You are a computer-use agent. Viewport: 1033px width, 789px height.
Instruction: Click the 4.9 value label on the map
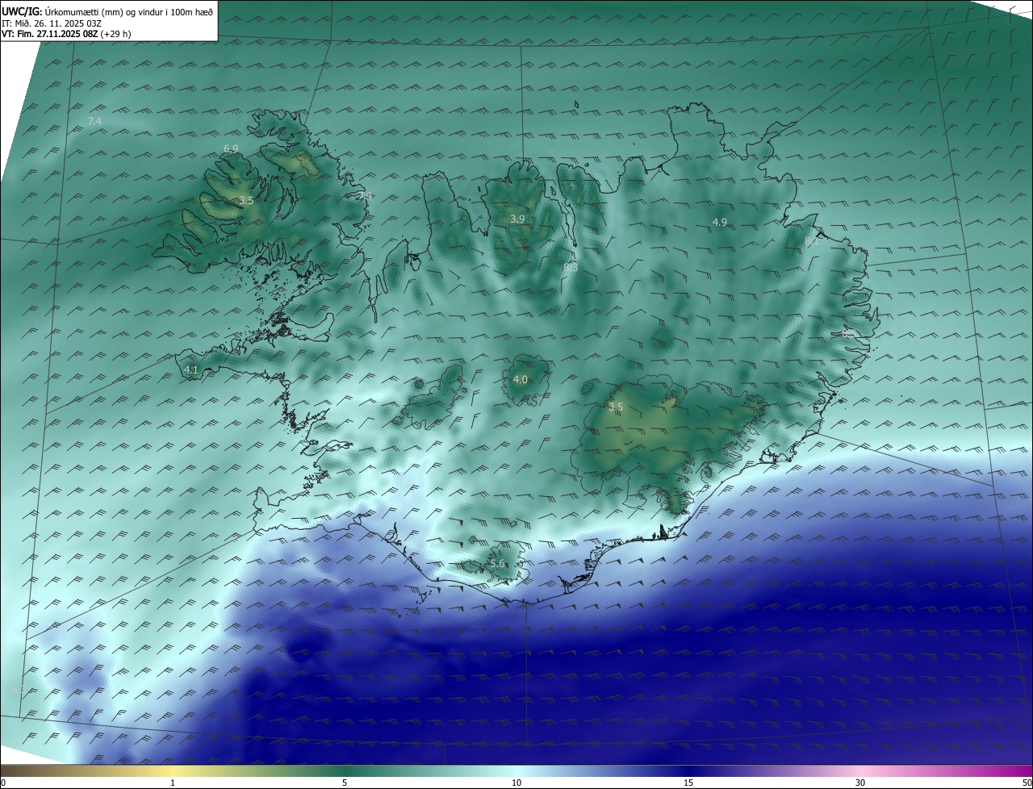720,222
